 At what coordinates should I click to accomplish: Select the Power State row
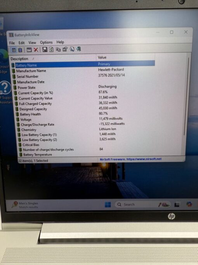84,87
